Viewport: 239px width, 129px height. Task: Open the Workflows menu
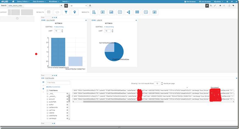(54, 2)
